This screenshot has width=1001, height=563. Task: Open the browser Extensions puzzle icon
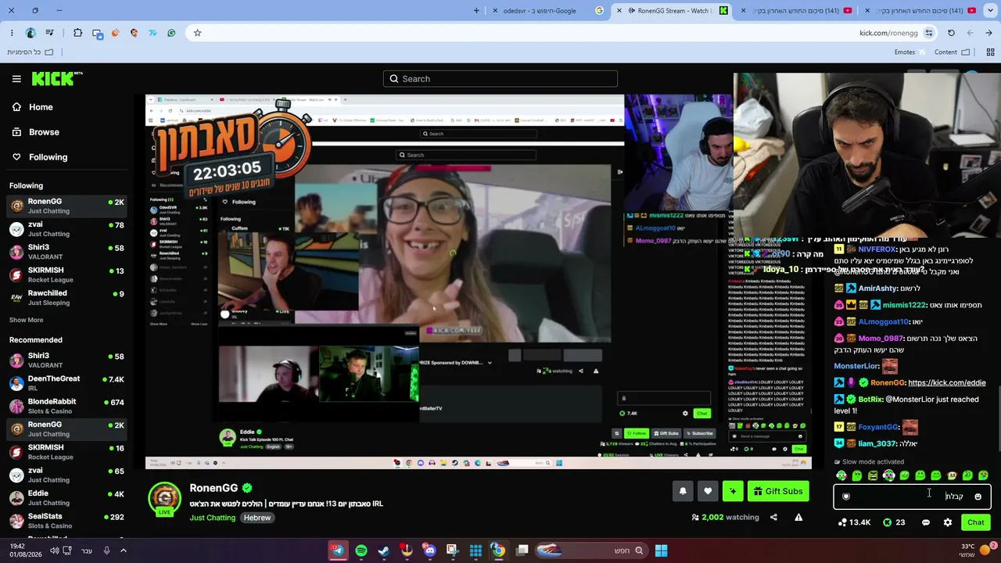77,33
